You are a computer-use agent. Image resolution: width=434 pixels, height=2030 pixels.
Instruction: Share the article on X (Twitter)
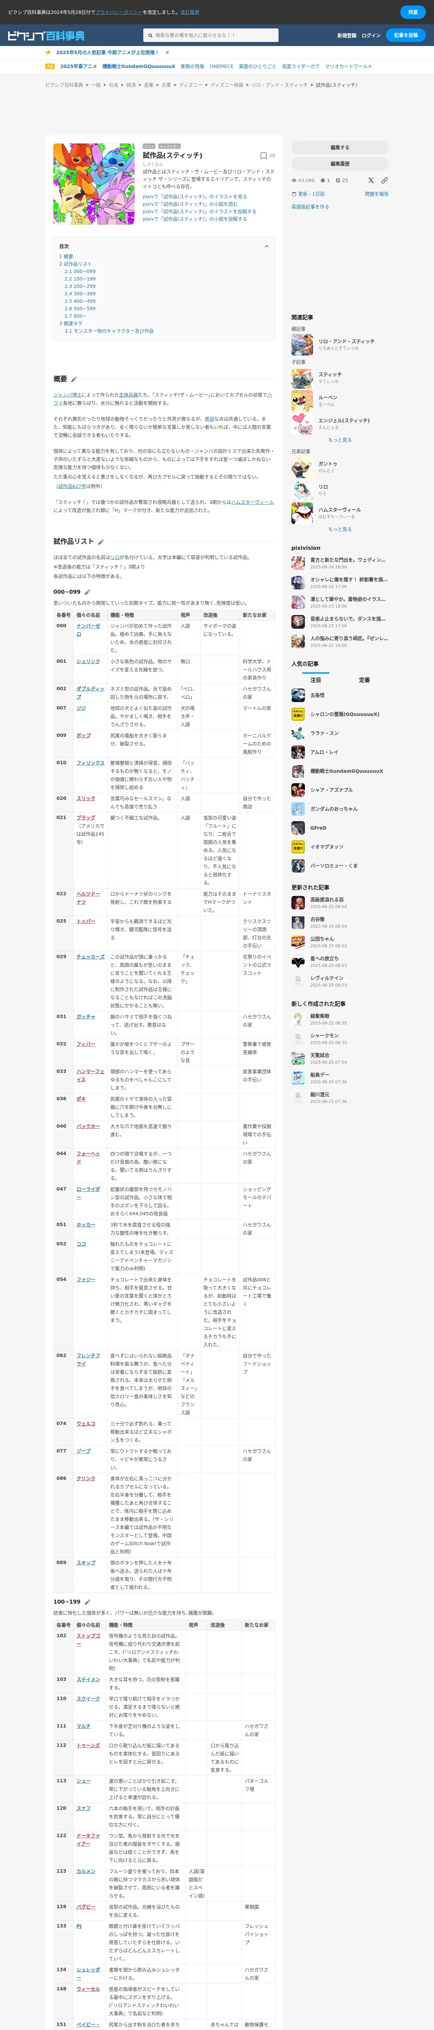coord(371,180)
